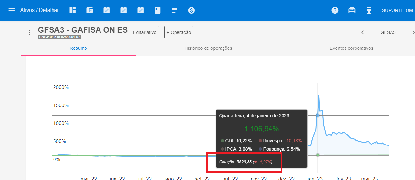Open help via question mark icon

point(335,10)
